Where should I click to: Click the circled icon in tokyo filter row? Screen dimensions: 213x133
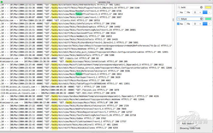pyautogui.click(x=195, y=24)
